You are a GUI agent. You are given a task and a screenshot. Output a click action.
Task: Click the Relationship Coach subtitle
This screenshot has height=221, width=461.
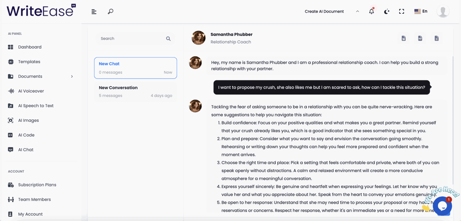tap(231, 42)
